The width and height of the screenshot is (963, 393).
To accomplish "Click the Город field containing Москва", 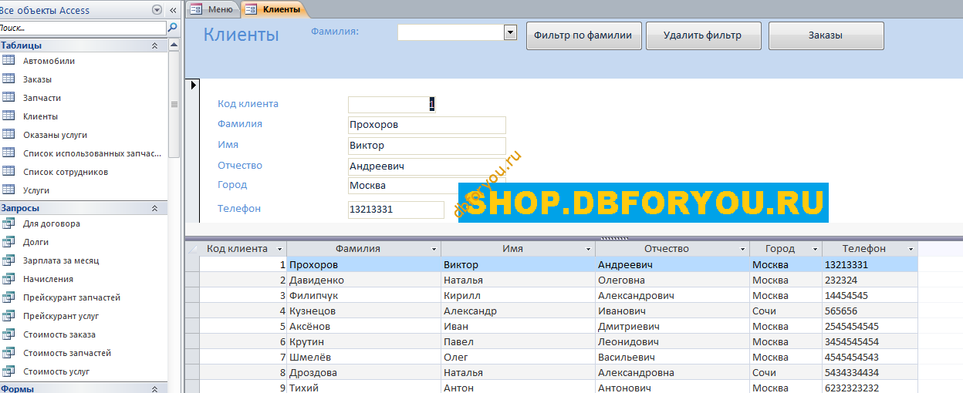I will pyautogui.click(x=427, y=186).
